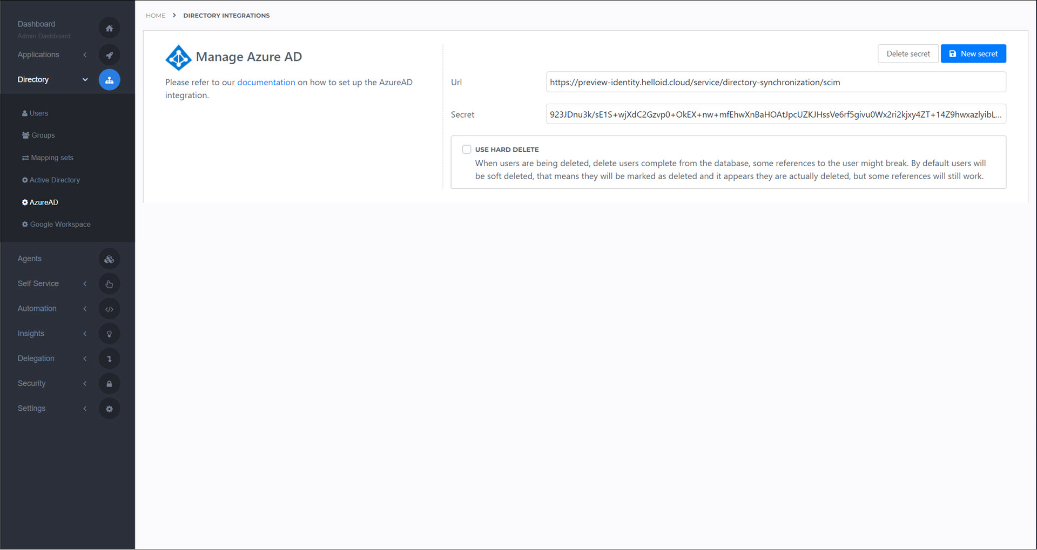Open Groups under Directory

pos(38,135)
